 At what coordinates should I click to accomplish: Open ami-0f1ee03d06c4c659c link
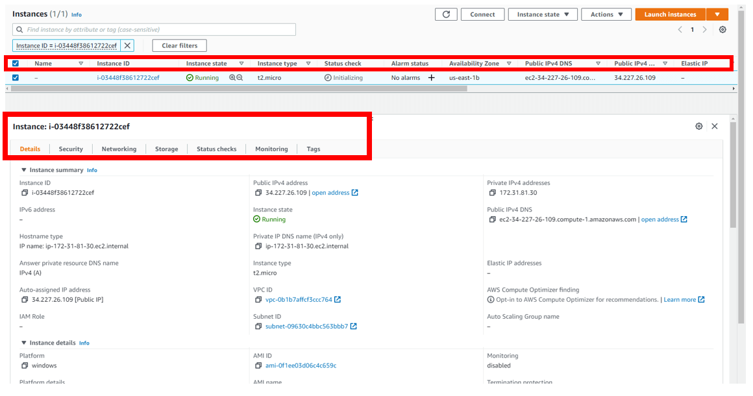pos(301,365)
